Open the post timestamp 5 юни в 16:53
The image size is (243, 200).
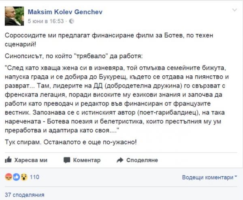tap(46, 21)
